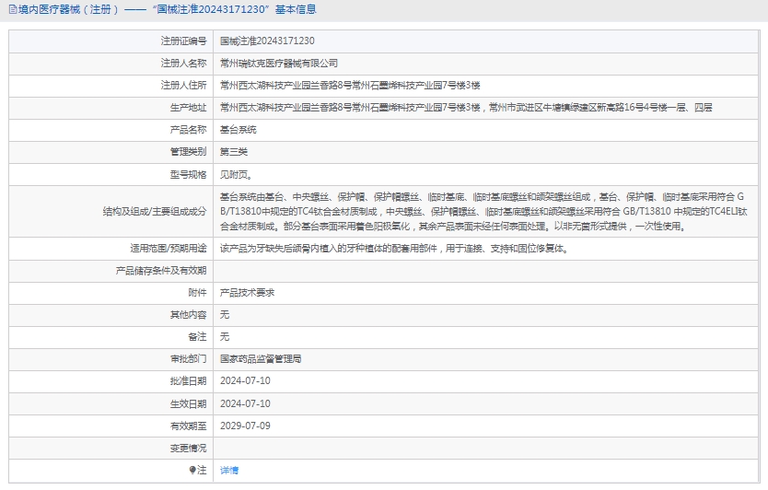
Task: Click the 产品储存条件及有效期 row label
Action: [x=160, y=271]
